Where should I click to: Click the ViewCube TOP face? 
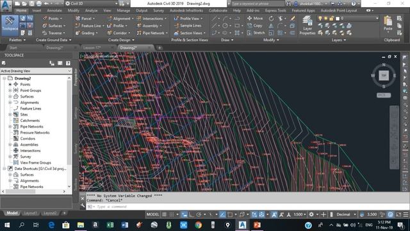(384, 76)
